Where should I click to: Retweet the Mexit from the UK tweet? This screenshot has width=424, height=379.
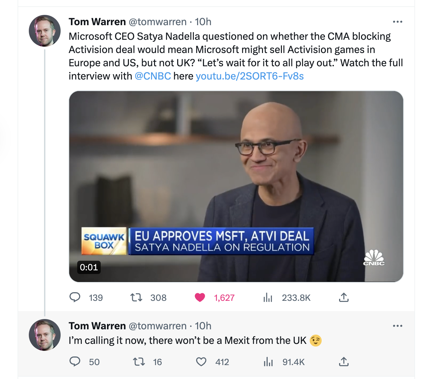[139, 361]
